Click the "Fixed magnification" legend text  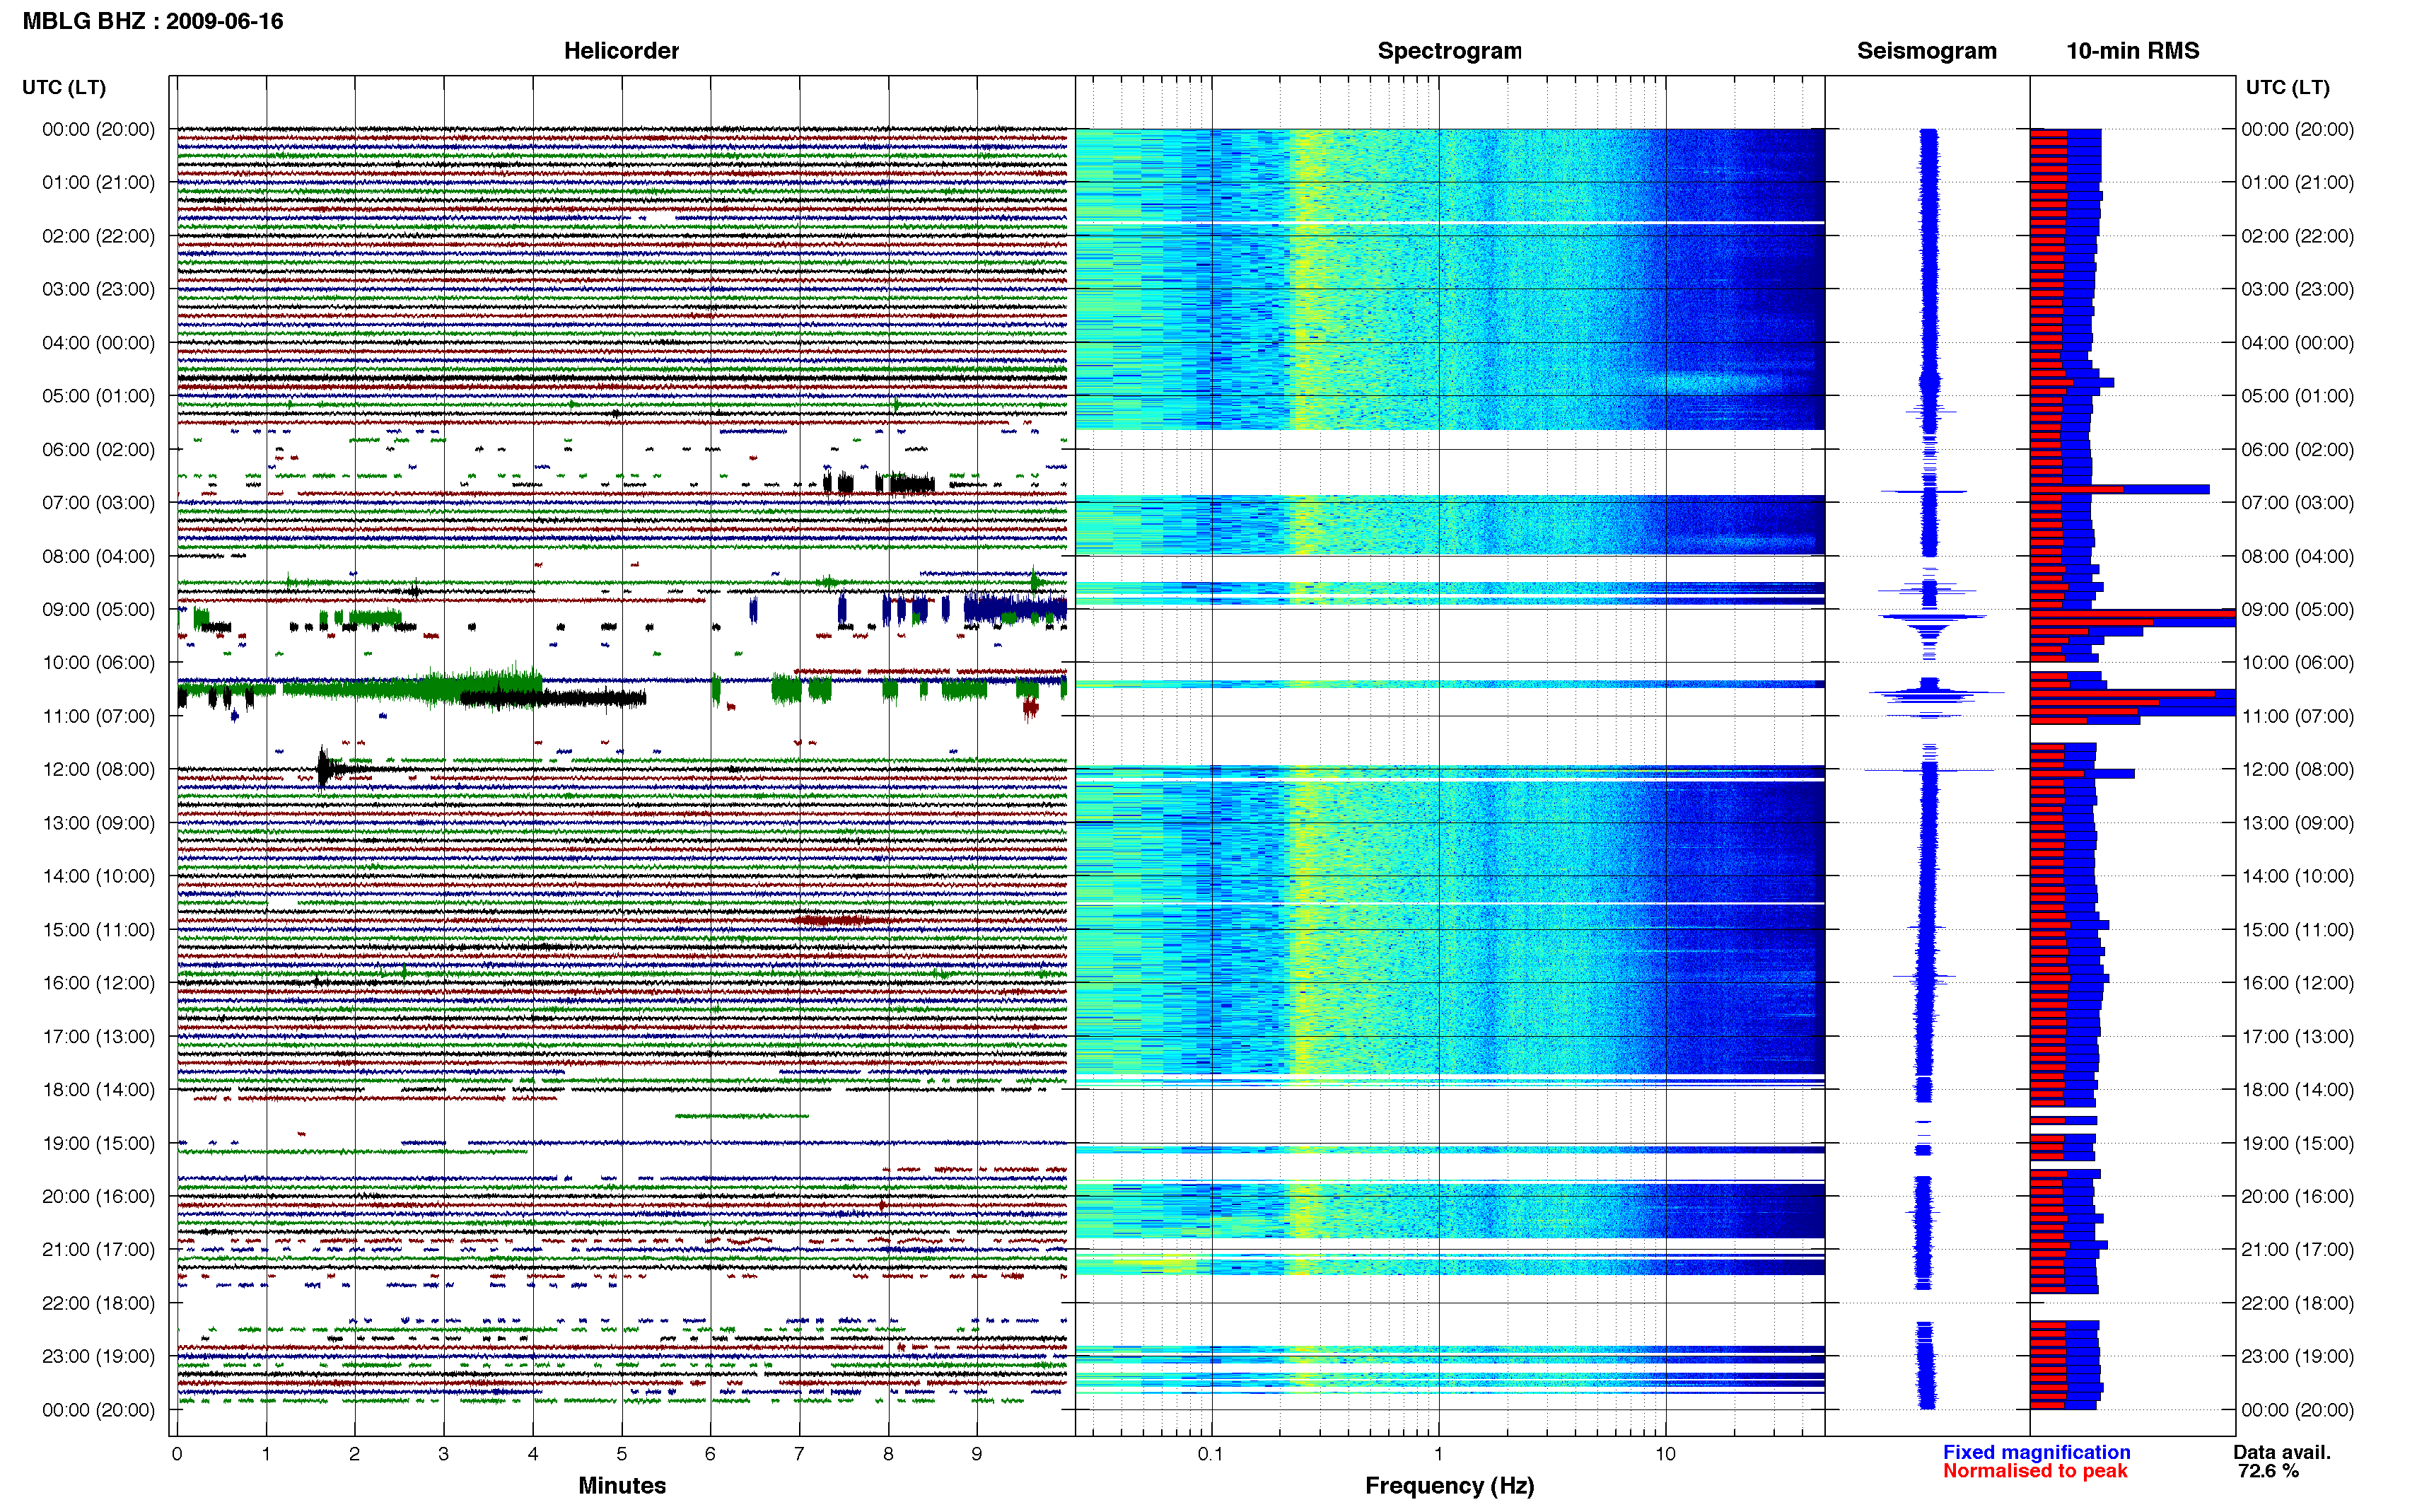pyautogui.click(x=2036, y=1452)
